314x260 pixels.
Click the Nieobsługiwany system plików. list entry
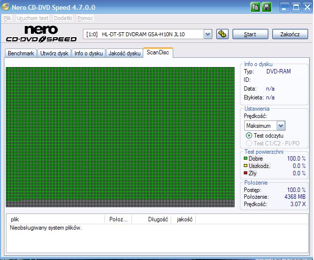[46, 228]
